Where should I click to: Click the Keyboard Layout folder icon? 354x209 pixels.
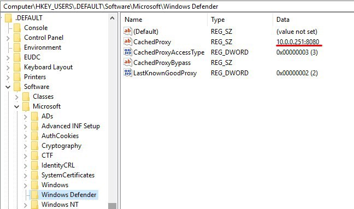tap(17, 67)
